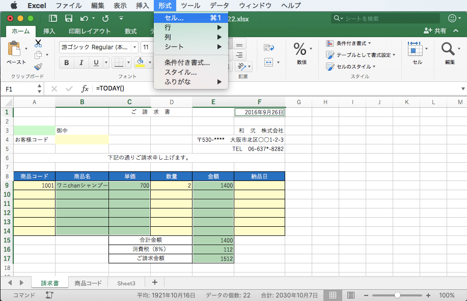
Task: Click the wrap text icon
Action: (x=269, y=48)
